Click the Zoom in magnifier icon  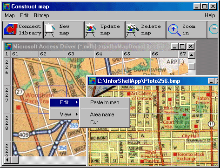(174, 30)
